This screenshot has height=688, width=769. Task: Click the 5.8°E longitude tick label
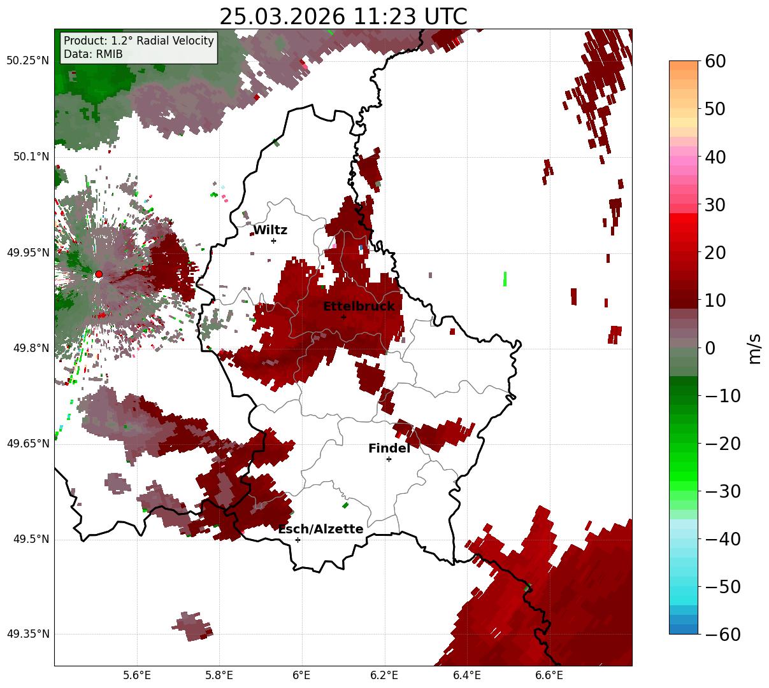[x=219, y=676]
